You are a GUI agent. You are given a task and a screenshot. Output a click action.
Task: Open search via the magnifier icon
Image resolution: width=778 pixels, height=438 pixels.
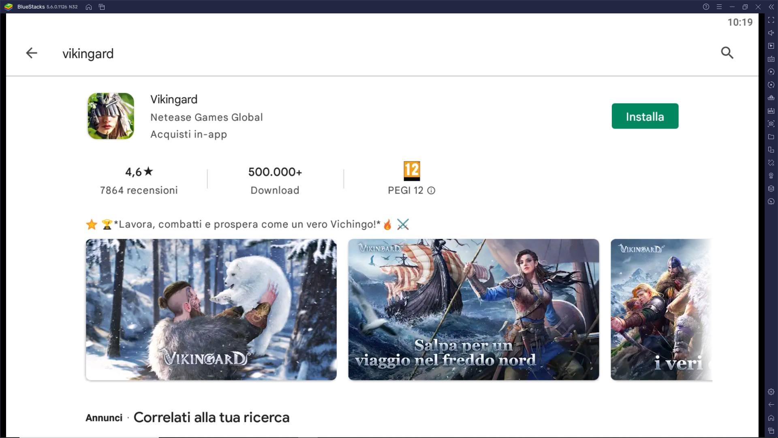tap(727, 53)
